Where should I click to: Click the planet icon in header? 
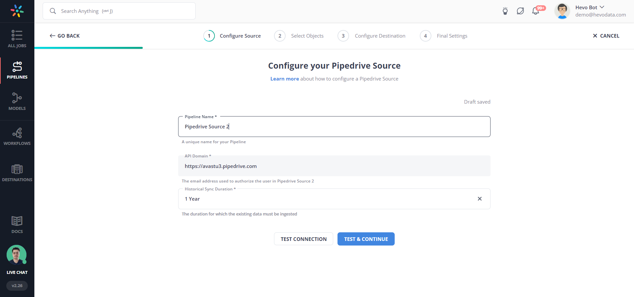[520, 11]
